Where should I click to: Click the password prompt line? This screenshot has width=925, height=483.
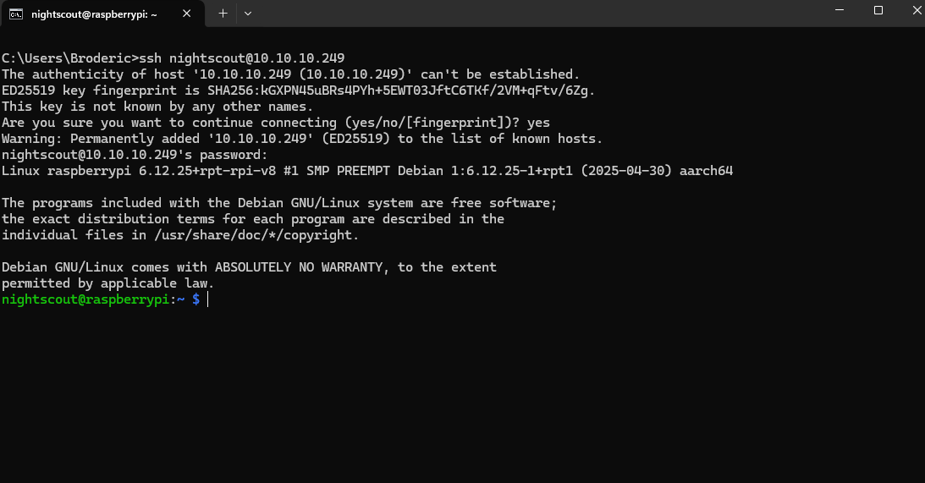(x=135, y=155)
